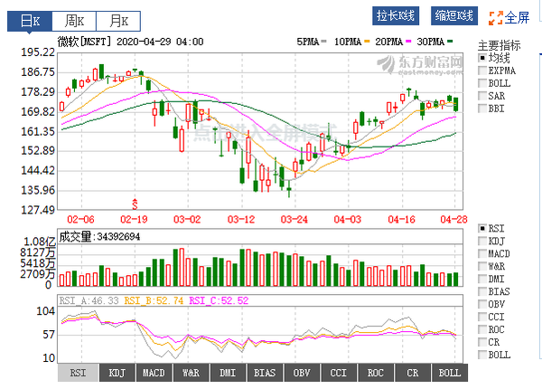Open the OBV bottom tab
The height and width of the screenshot is (389, 542).
(x=302, y=373)
